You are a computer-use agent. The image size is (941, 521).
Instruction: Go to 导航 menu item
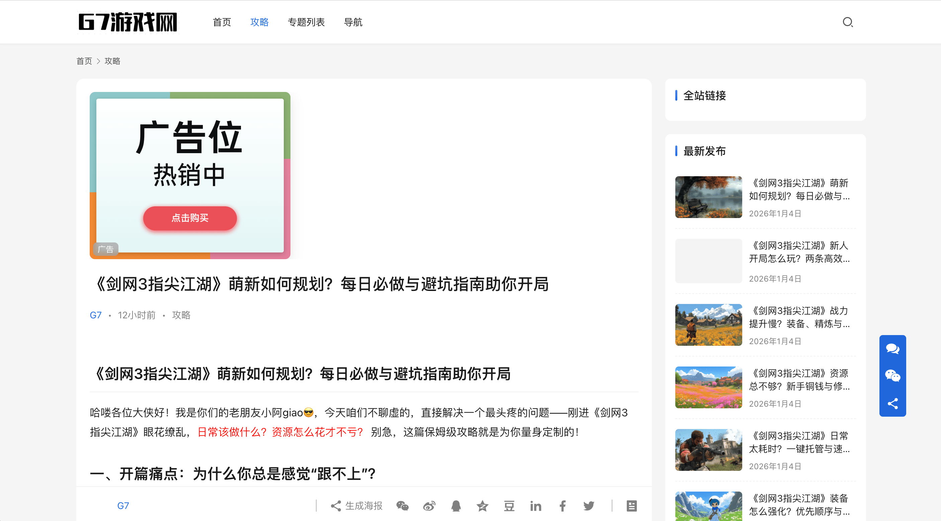[x=353, y=22]
